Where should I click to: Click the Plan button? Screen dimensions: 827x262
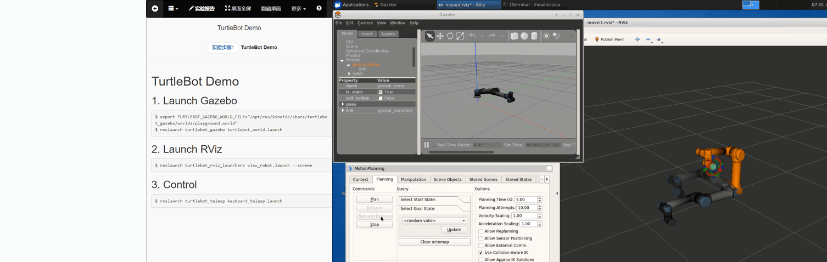[x=375, y=200]
